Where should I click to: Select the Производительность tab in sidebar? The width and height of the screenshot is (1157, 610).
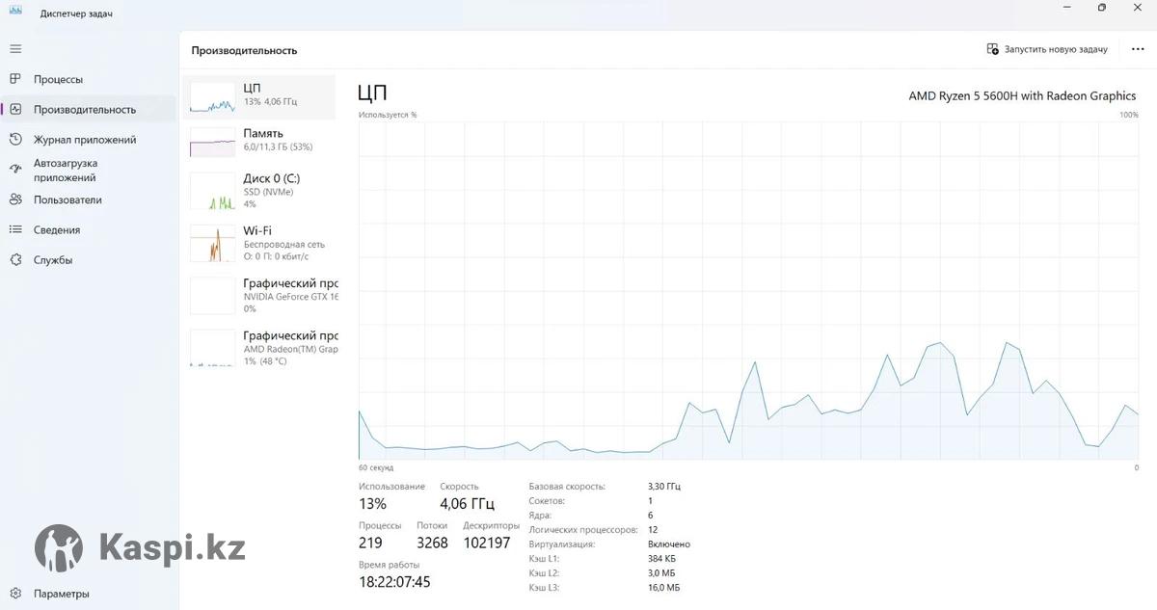tap(85, 110)
